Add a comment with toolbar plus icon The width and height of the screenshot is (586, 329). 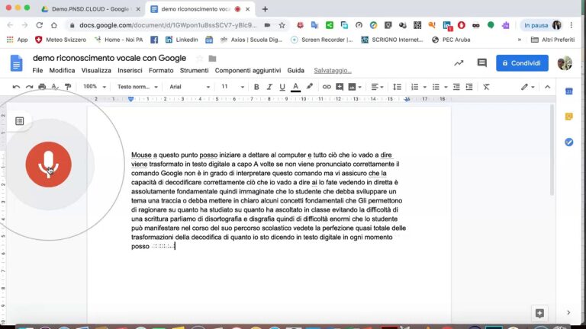pos(340,87)
